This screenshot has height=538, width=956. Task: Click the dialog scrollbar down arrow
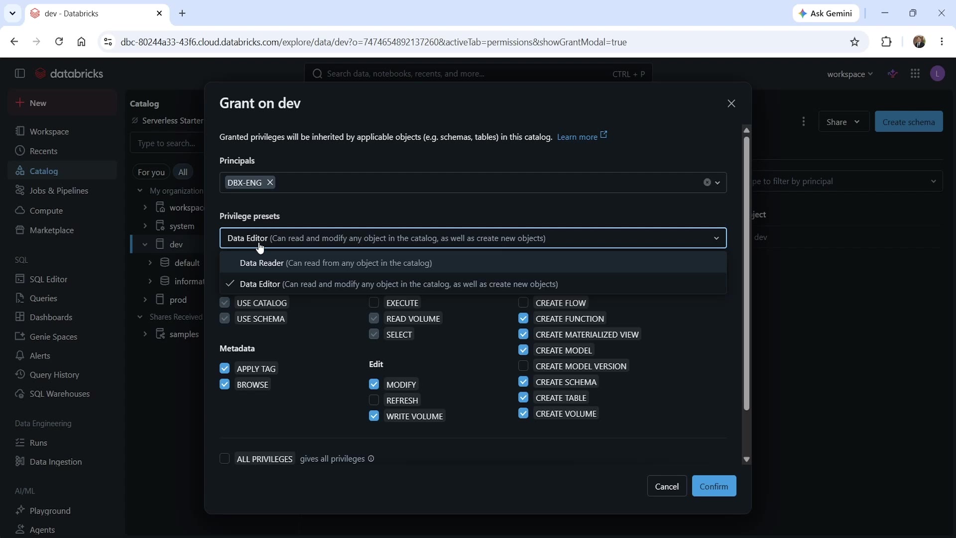click(x=746, y=460)
